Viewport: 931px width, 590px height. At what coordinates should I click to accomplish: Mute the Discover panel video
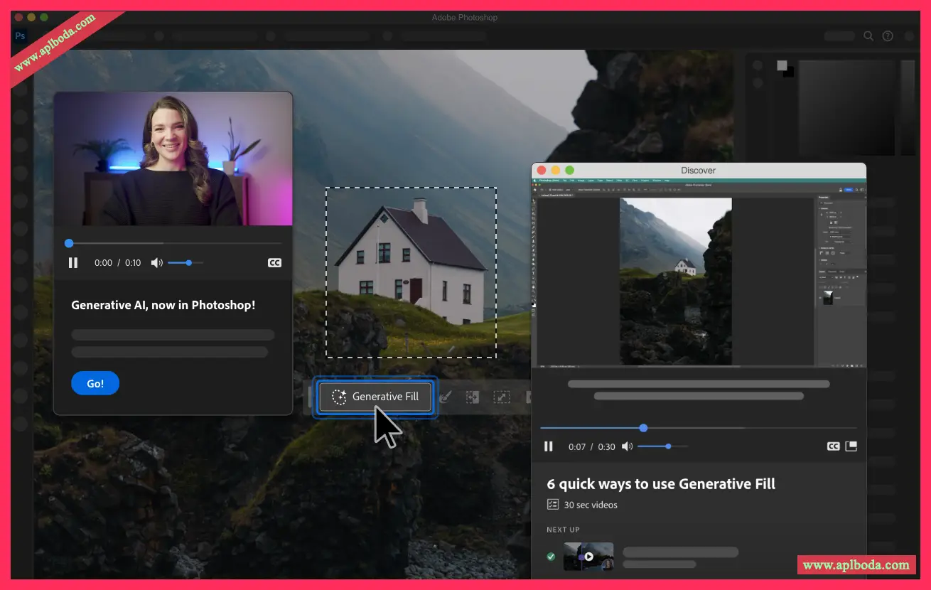click(627, 446)
